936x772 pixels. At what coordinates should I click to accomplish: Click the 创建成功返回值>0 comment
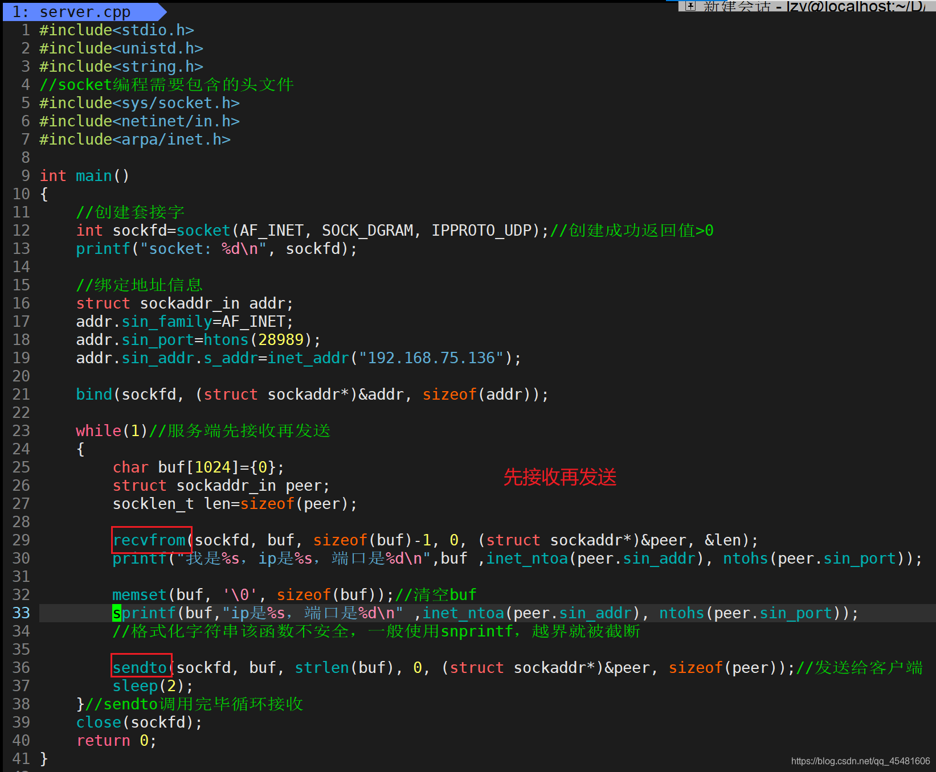(632, 231)
